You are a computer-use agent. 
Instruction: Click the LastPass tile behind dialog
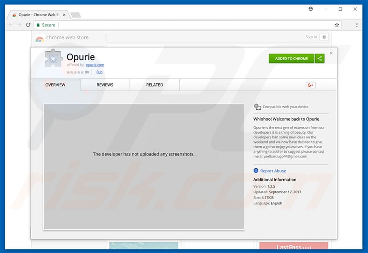[x=293, y=246]
